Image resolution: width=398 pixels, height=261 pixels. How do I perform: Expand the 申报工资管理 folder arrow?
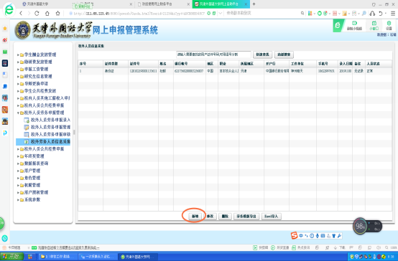(18, 69)
